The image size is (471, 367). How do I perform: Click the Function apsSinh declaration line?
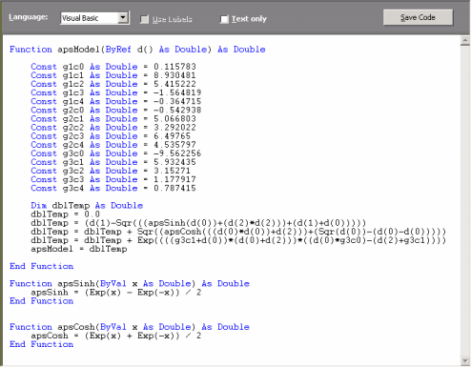tap(130, 283)
